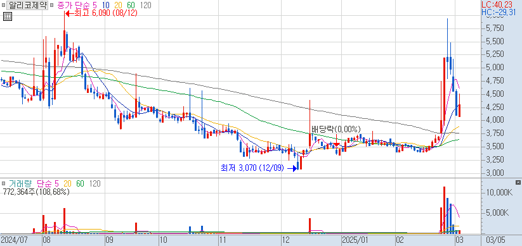Image resolution: width=522 pixels, height=246 pixels.
Task: Select the gray 120 volume average label
Action: [x=95, y=183]
